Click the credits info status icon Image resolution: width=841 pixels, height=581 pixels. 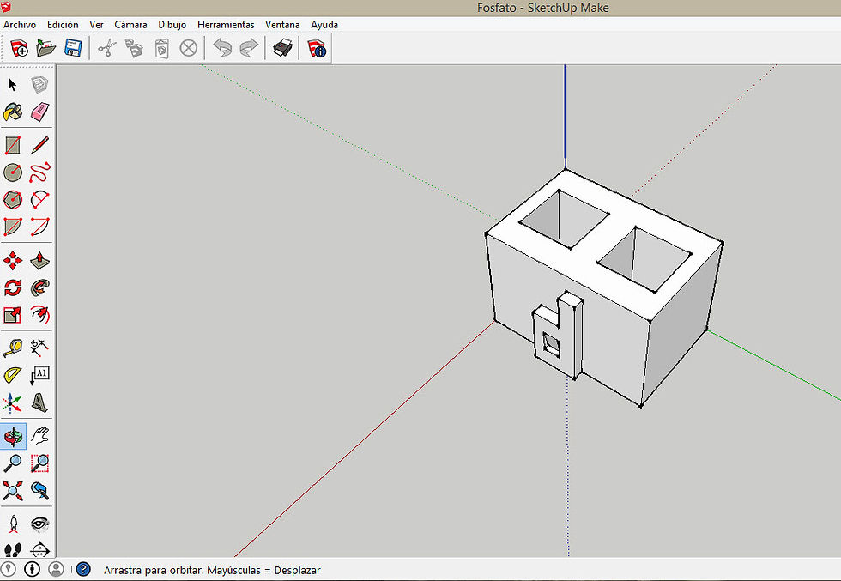click(33, 569)
